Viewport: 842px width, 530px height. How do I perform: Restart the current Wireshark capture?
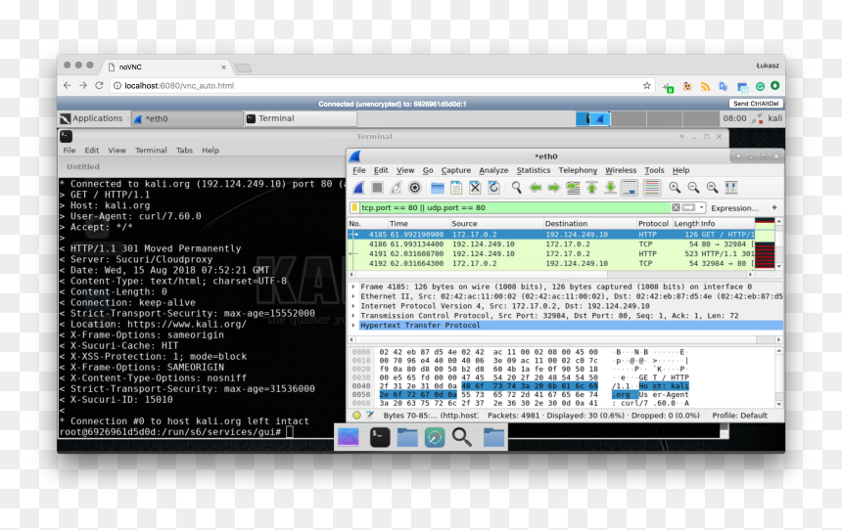click(x=396, y=188)
